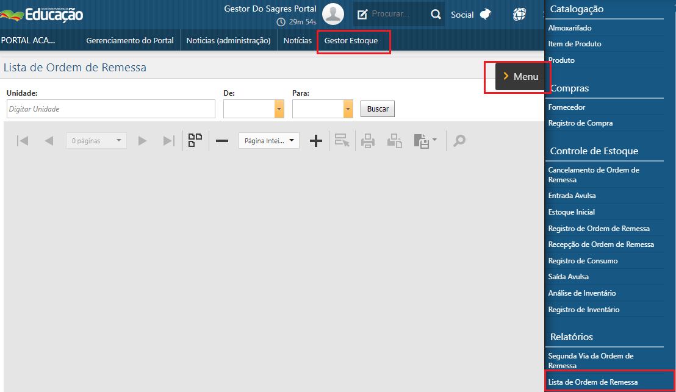
Task: Open Lista de Ordem de Remessa link
Action: click(x=593, y=382)
